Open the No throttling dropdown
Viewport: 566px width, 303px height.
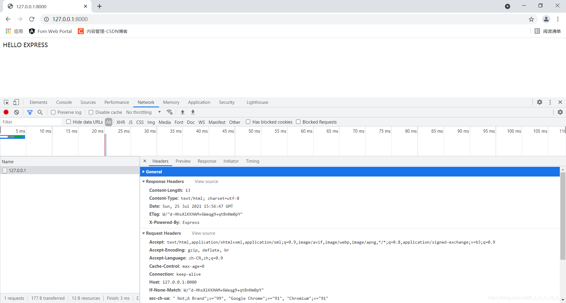point(144,112)
